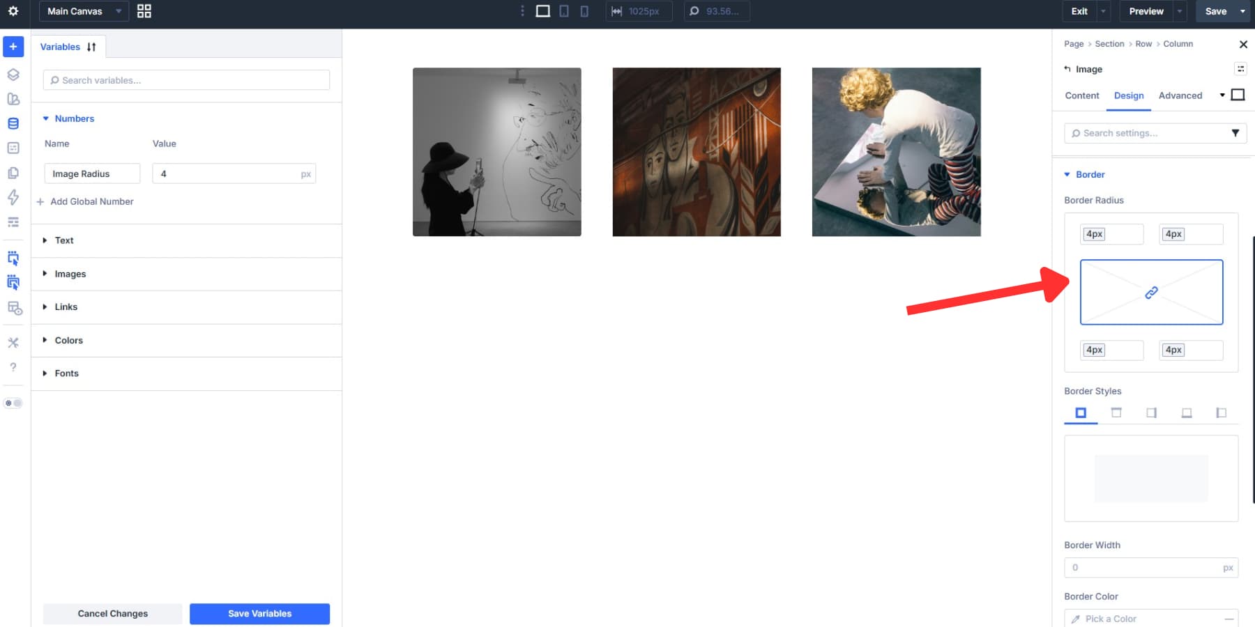Open the wrench tools icon in sidebar
Viewport: 1255px width, 627px height.
13,342
